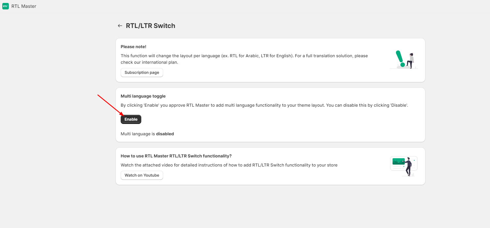The image size is (490, 228).
Task: Click the RTL/LTR Switch page title
Action: [150, 26]
